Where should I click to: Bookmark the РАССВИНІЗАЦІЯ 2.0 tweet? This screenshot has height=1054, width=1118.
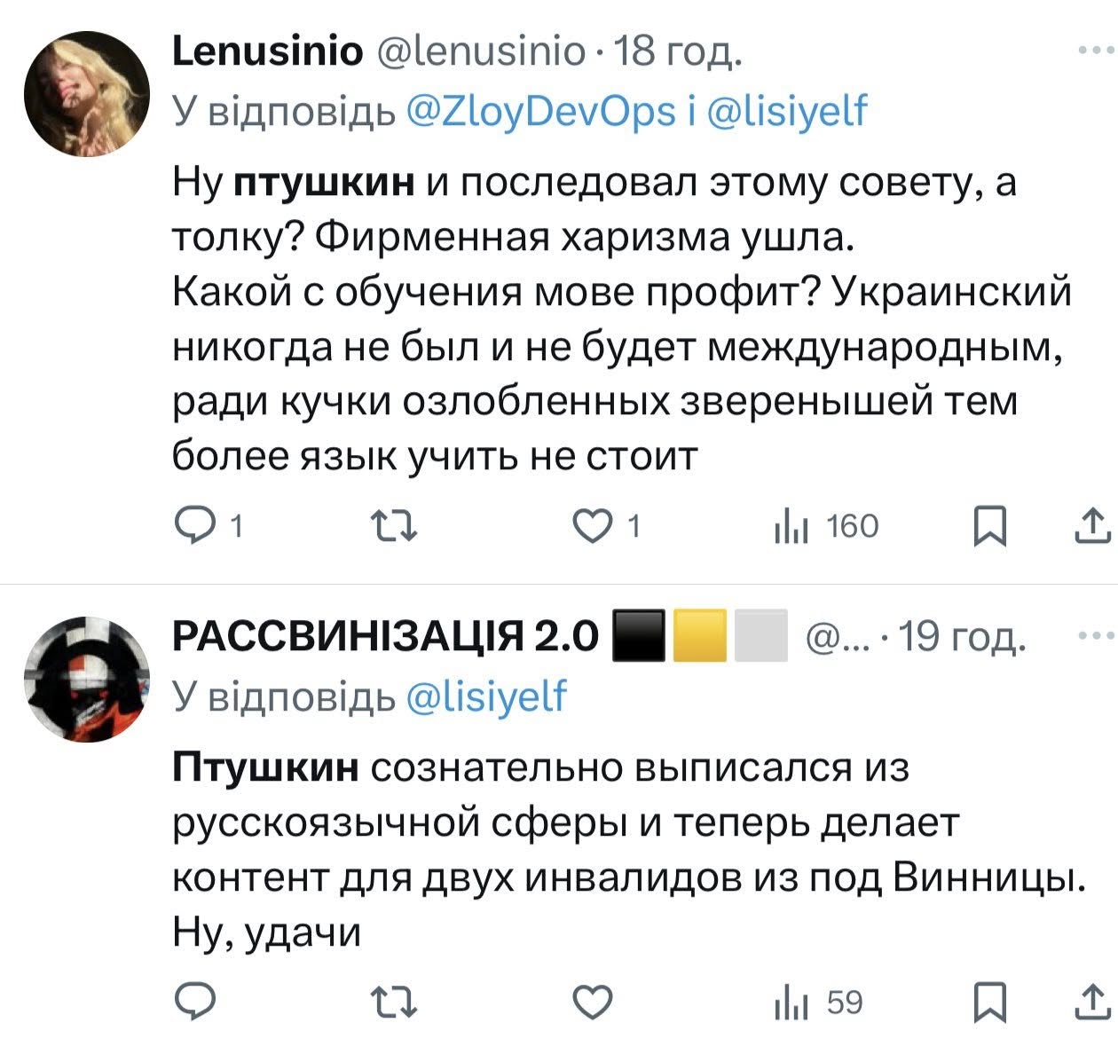tap(989, 1003)
